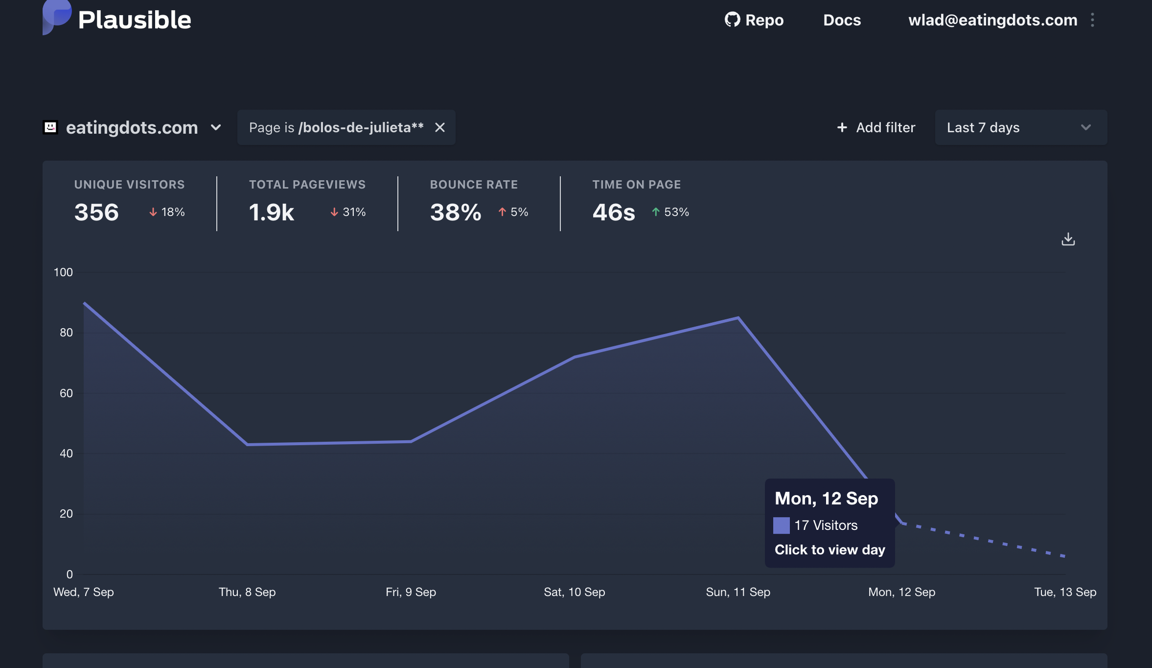Click the plus icon to add a filter
Image resolution: width=1152 pixels, height=668 pixels.
click(x=842, y=127)
